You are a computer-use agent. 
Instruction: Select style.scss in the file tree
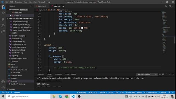tap(20, 81)
